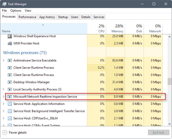Minimize the Task Manager window
172x139 pixels.
tap(142, 4)
